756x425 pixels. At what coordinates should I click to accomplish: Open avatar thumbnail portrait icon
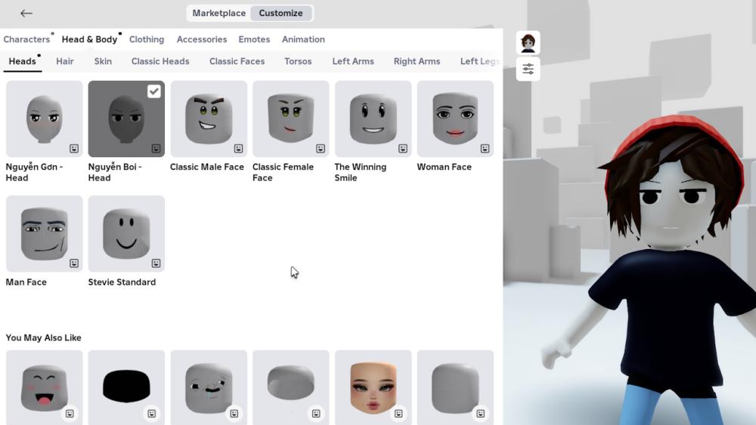pos(528,43)
